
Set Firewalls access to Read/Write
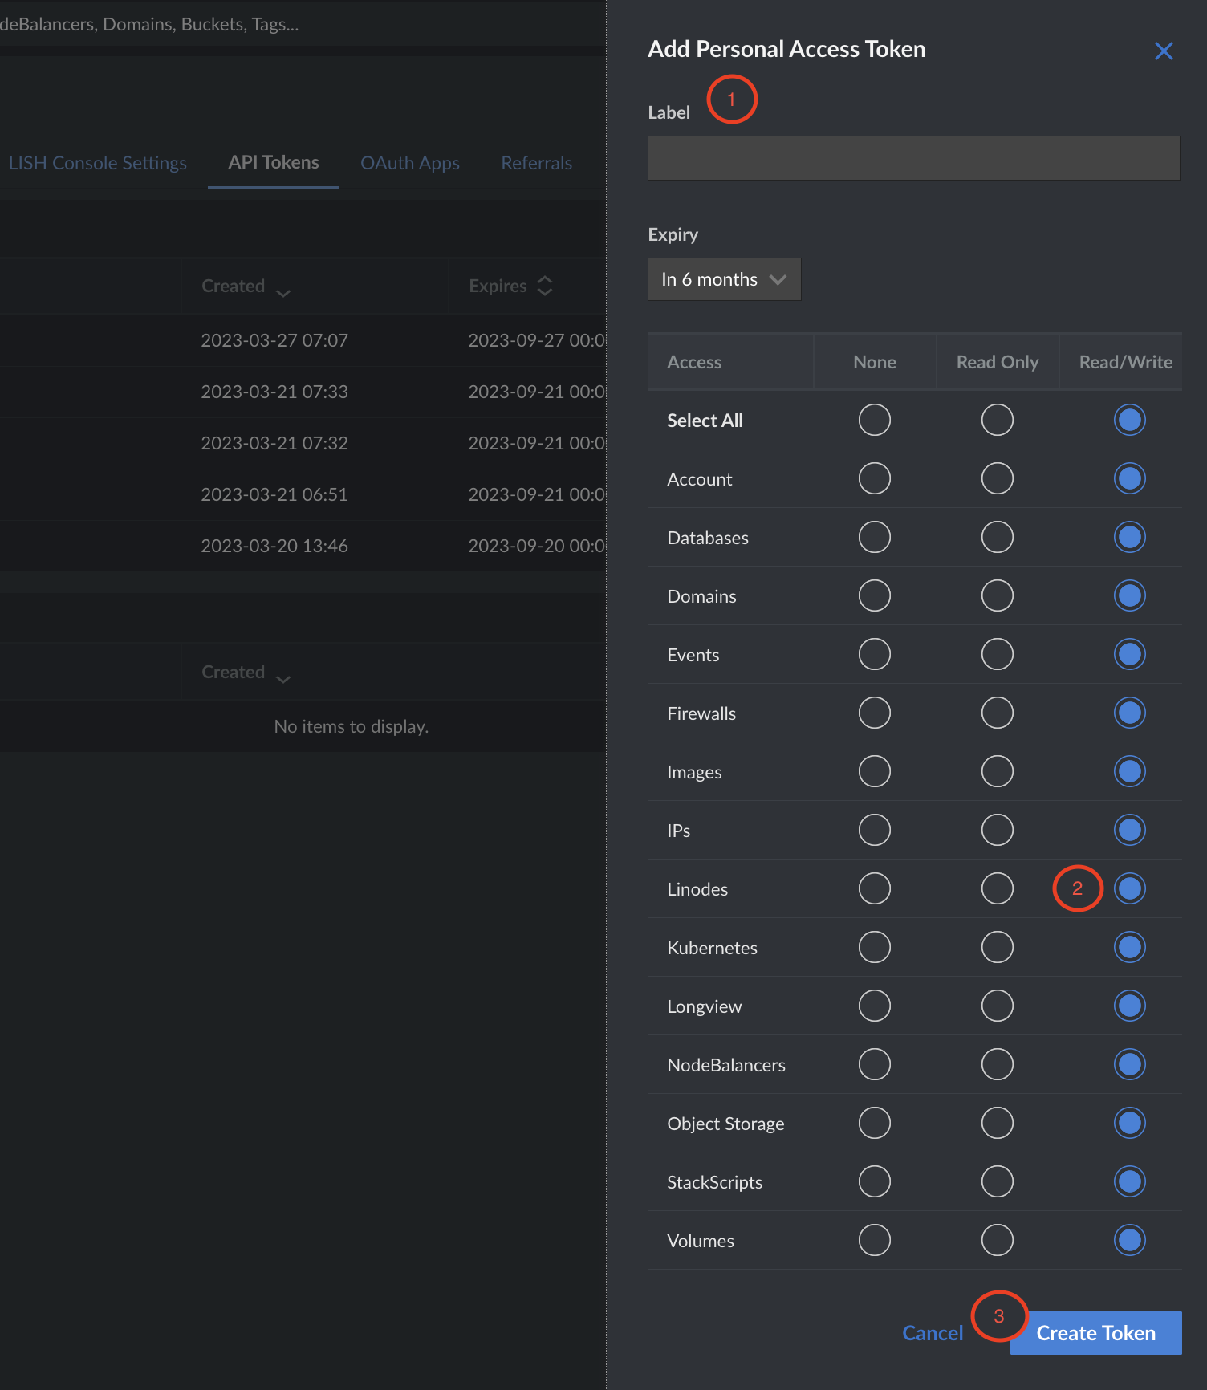[x=1129, y=713]
